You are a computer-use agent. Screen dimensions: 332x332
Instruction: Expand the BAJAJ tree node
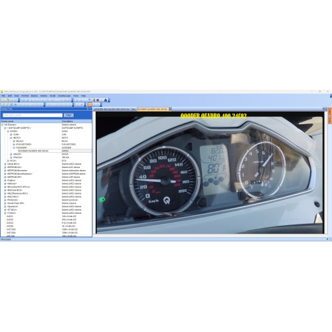(14, 141)
